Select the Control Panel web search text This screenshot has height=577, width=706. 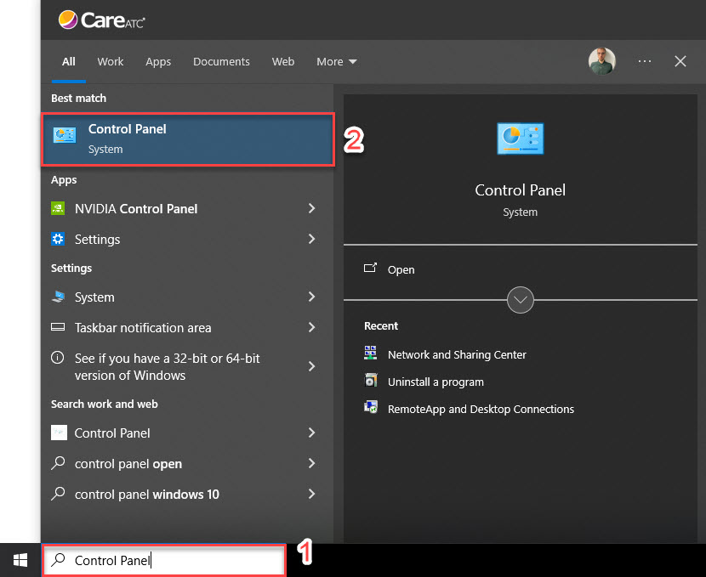tap(112, 433)
